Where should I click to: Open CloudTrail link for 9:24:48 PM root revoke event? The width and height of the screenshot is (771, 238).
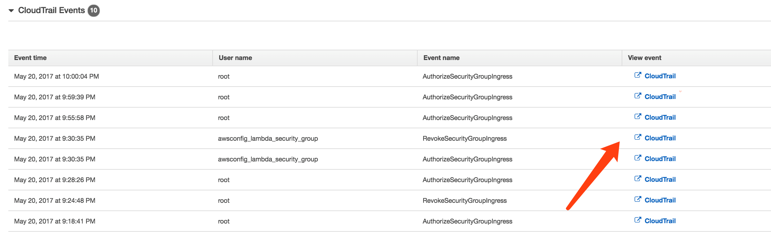tap(660, 200)
